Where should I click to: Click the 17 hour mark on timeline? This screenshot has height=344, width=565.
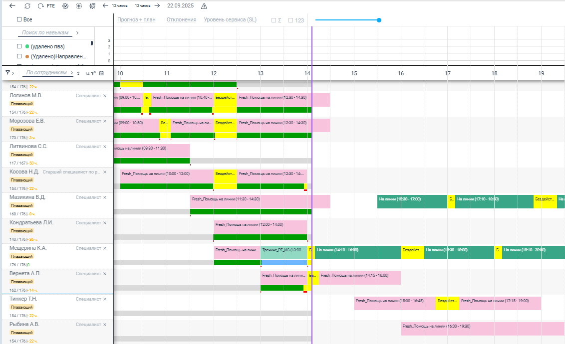[x=448, y=73]
